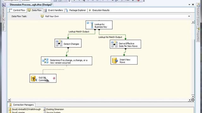The height and width of the screenshot is (113, 202).
Task: Click the horizontal scroll left arrow
Action: click(x=9, y=100)
